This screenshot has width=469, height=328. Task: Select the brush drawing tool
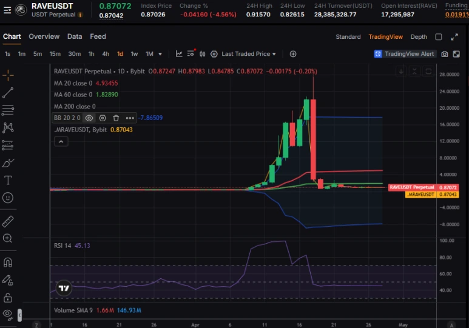pyautogui.click(x=8, y=163)
